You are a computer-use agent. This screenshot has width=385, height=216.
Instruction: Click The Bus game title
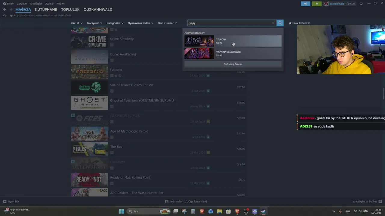point(116,147)
